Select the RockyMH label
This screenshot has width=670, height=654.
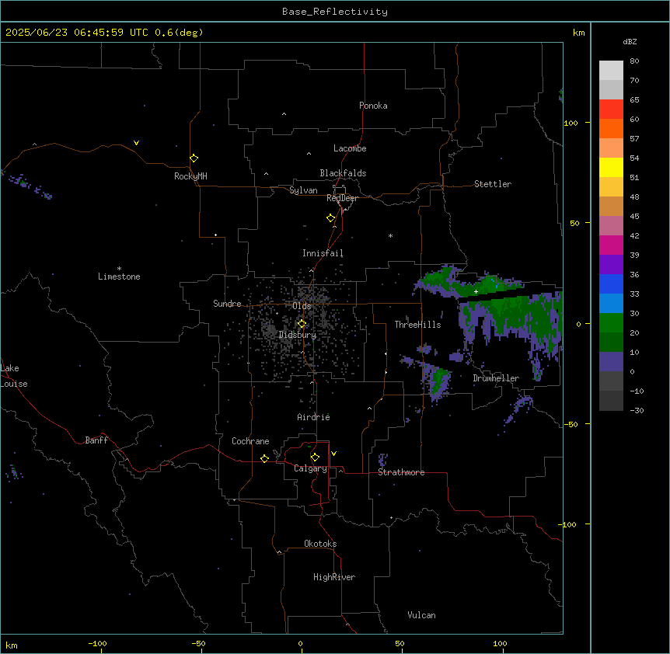tap(190, 176)
